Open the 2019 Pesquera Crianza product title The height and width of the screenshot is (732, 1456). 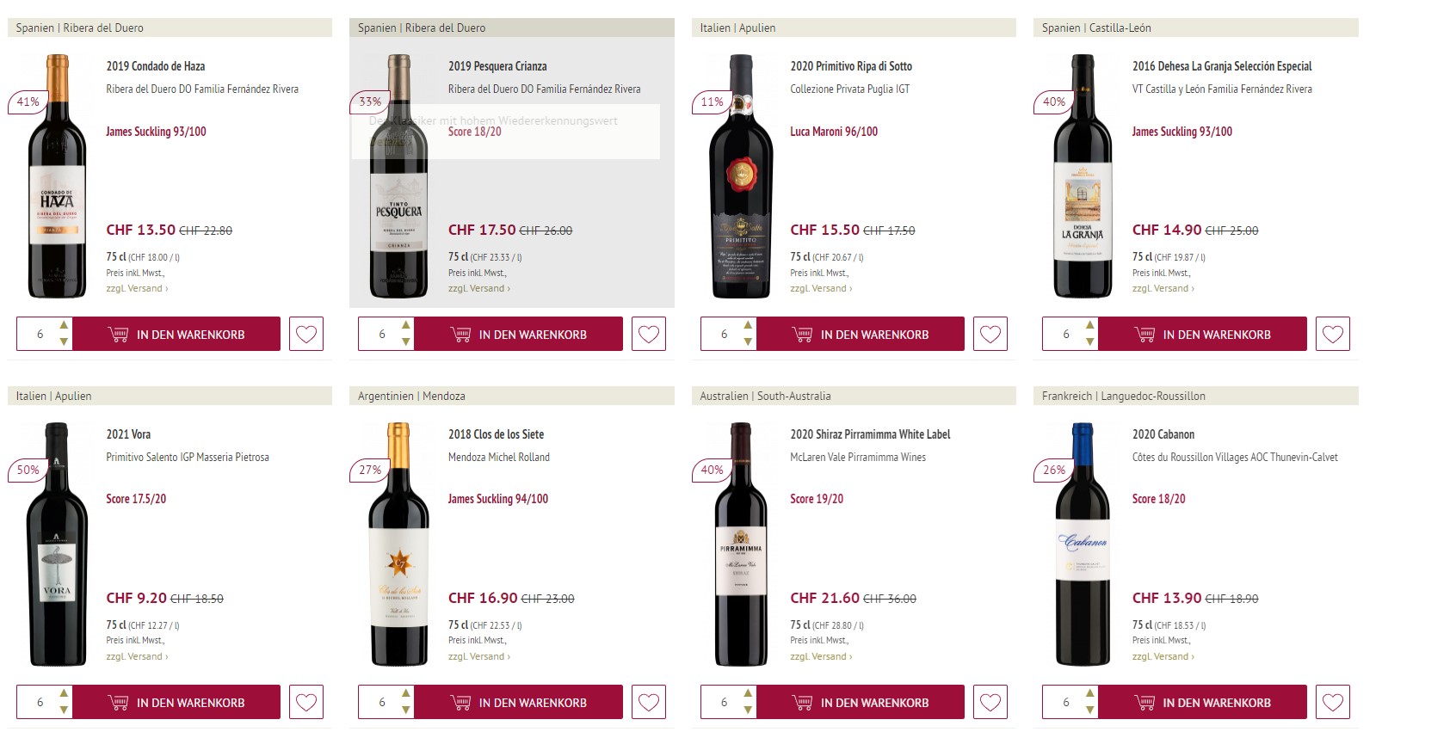pos(497,66)
